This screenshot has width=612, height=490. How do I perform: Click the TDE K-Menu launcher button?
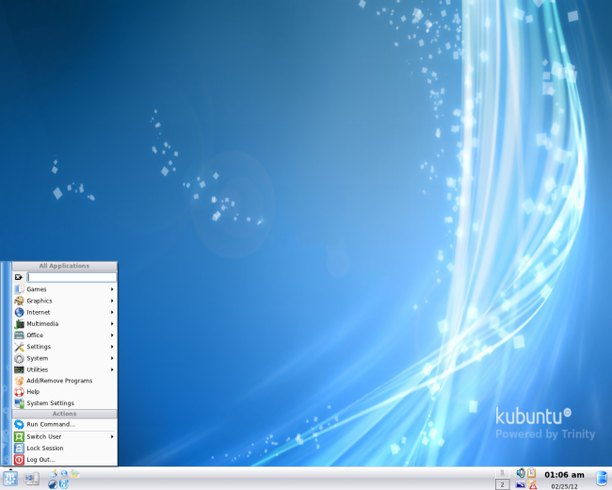coord(10,479)
